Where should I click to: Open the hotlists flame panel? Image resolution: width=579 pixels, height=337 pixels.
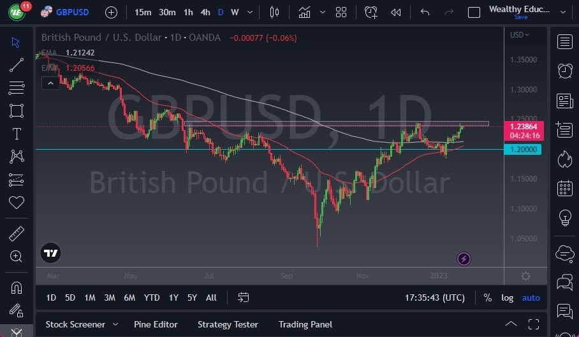click(x=564, y=159)
